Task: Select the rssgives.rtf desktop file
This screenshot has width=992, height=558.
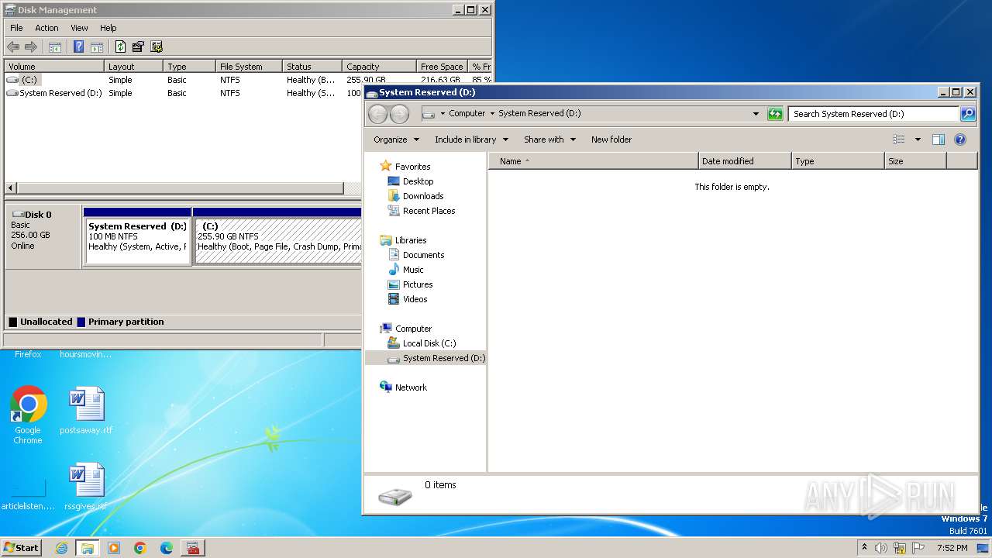Action: (x=86, y=487)
